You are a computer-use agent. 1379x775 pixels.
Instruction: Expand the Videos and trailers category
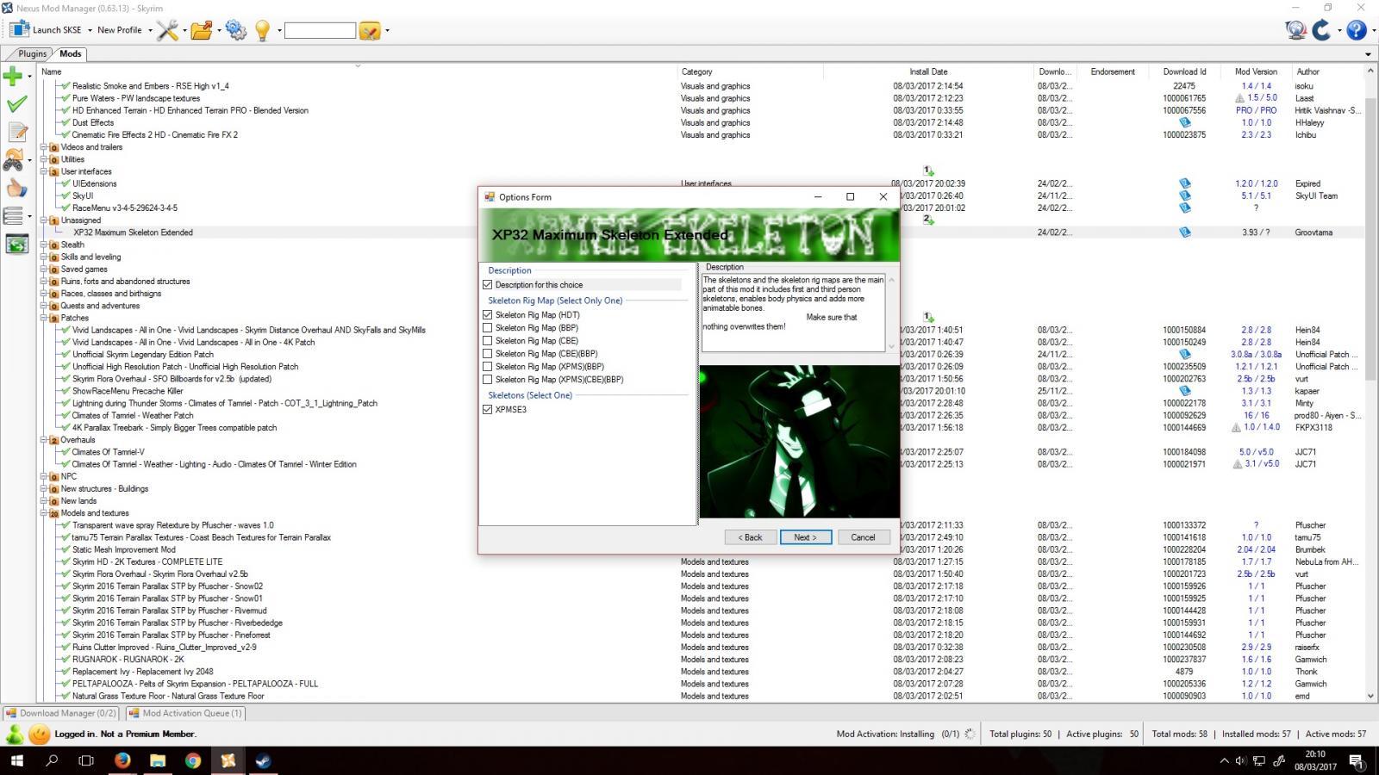tap(43, 147)
